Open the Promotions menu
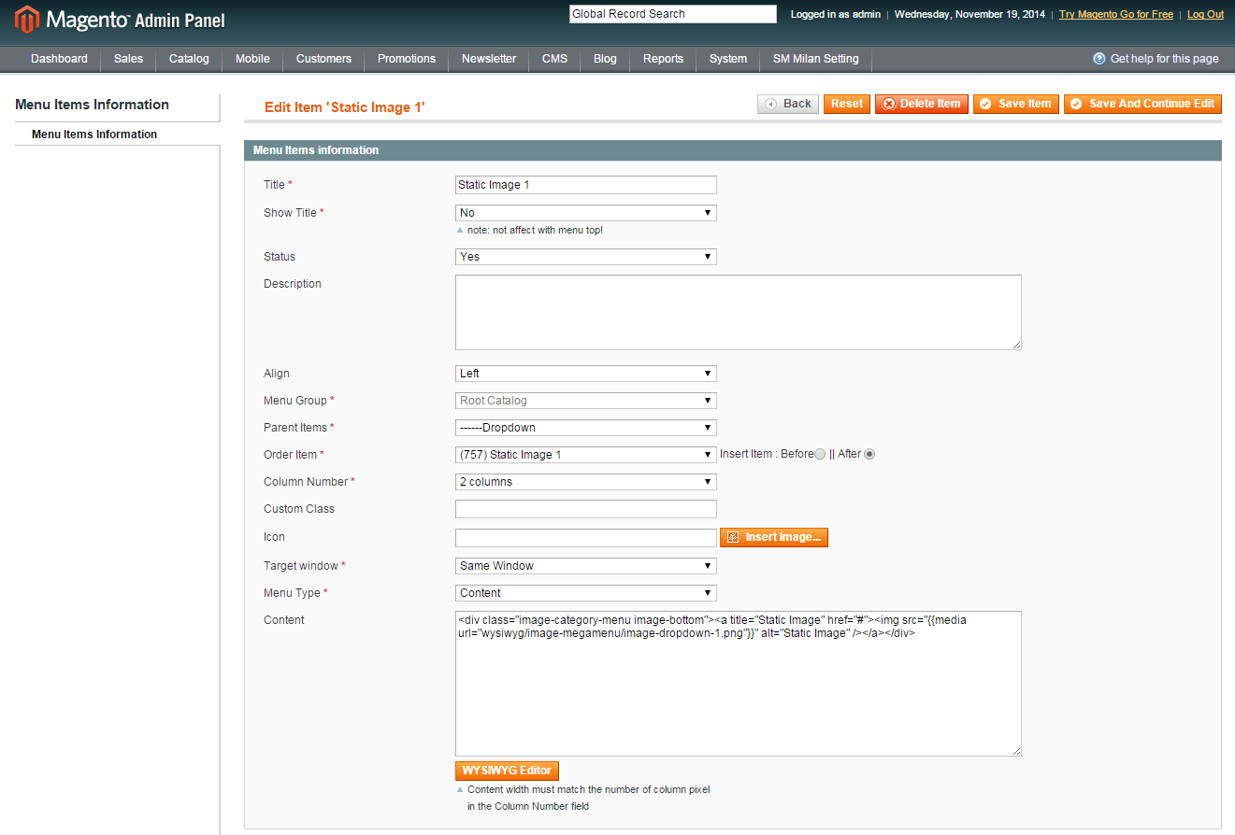1235x835 pixels. pyautogui.click(x=407, y=59)
